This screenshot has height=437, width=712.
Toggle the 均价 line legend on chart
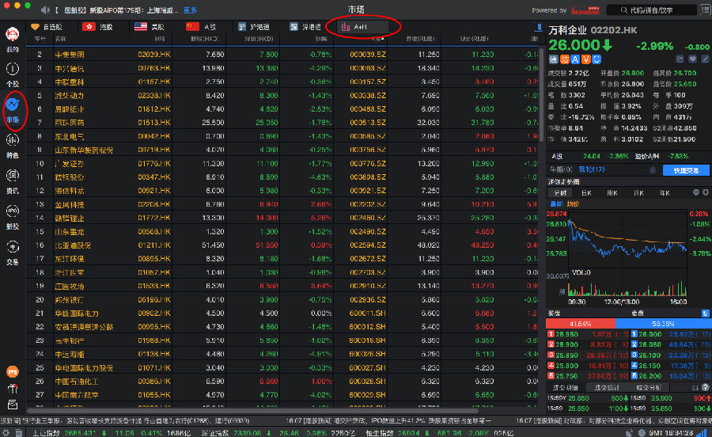[x=573, y=204]
